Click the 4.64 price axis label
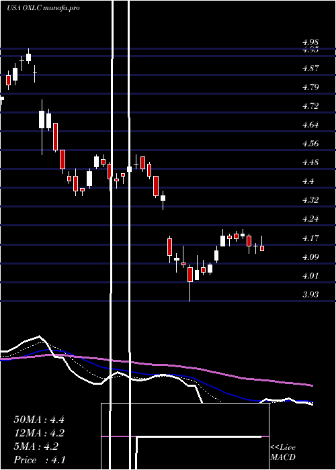Image resolution: width=336 pixels, height=470 pixels. (310, 125)
